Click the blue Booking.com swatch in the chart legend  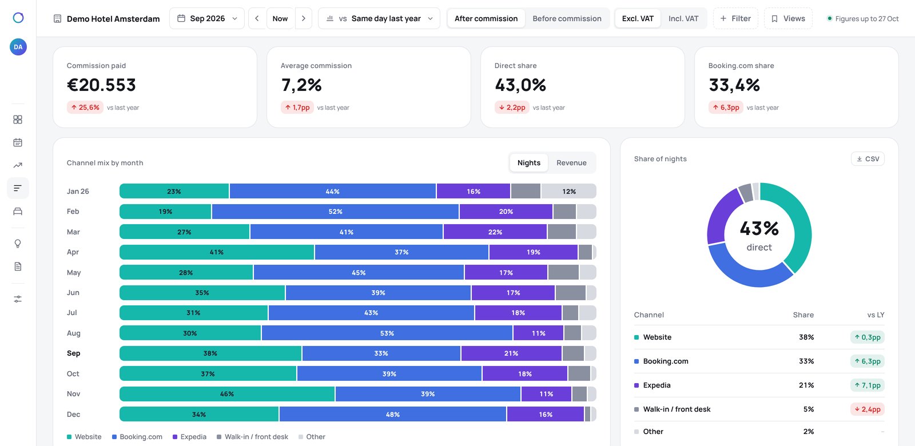click(114, 437)
